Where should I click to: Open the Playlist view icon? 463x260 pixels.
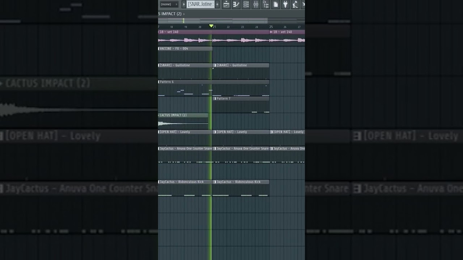226,4
